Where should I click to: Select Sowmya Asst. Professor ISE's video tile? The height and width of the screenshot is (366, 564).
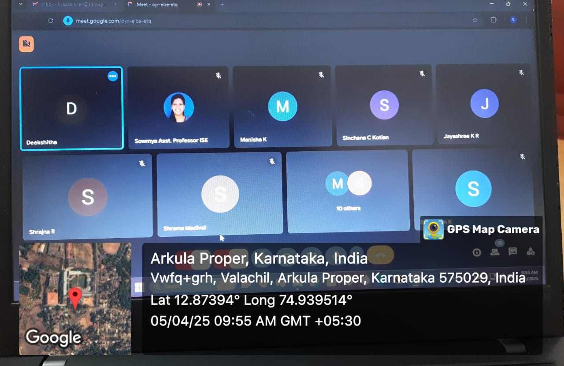coord(178,107)
